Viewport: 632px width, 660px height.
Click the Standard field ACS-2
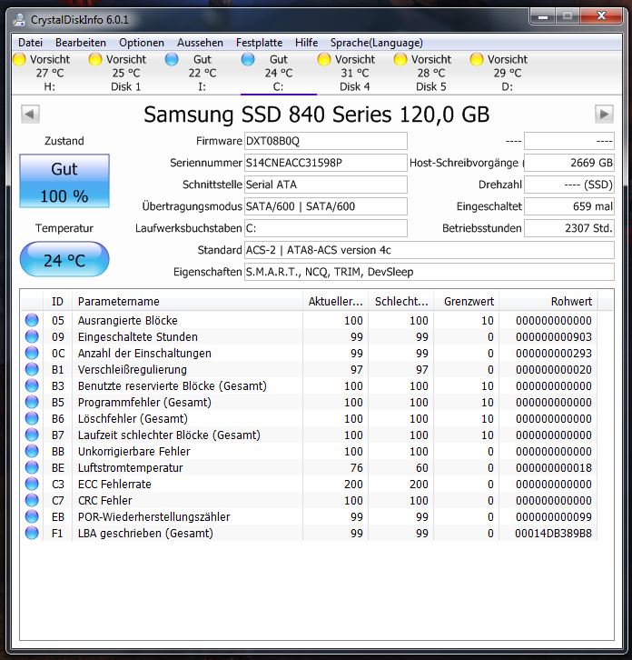[430, 250]
